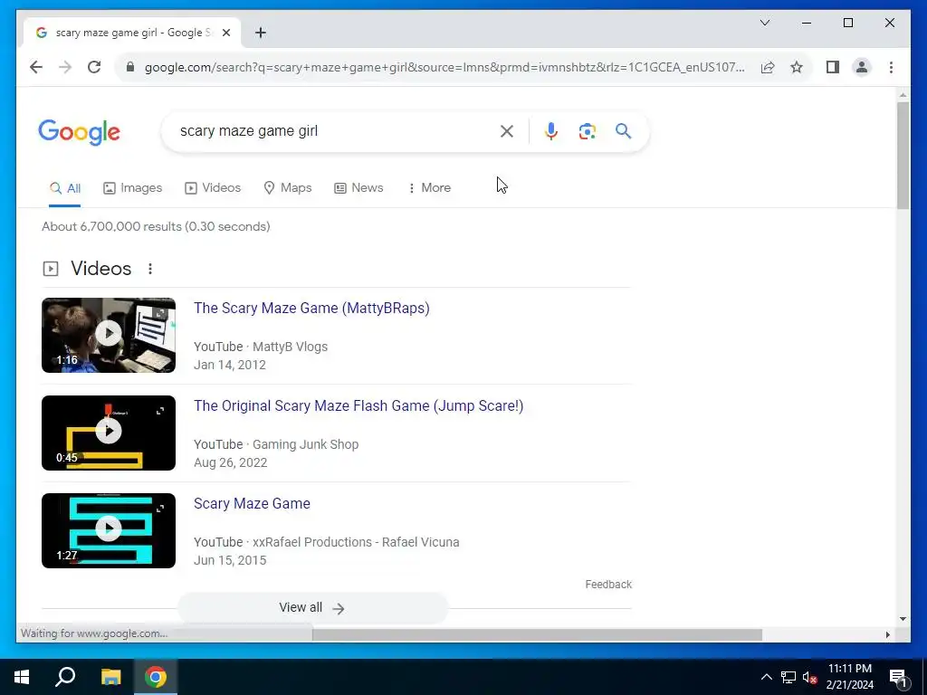Go back to the previous page
This screenshot has height=695, width=927.
[36, 67]
